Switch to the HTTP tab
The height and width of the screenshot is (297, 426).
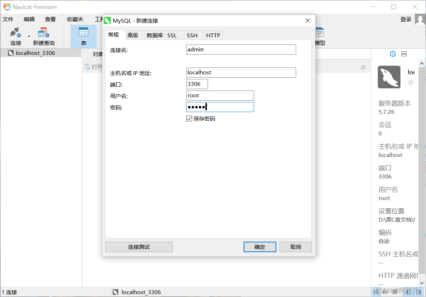click(213, 35)
